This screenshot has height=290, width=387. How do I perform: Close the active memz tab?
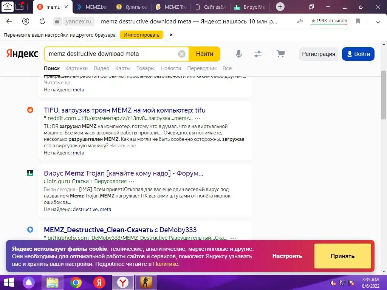pyautogui.click(x=66, y=7)
